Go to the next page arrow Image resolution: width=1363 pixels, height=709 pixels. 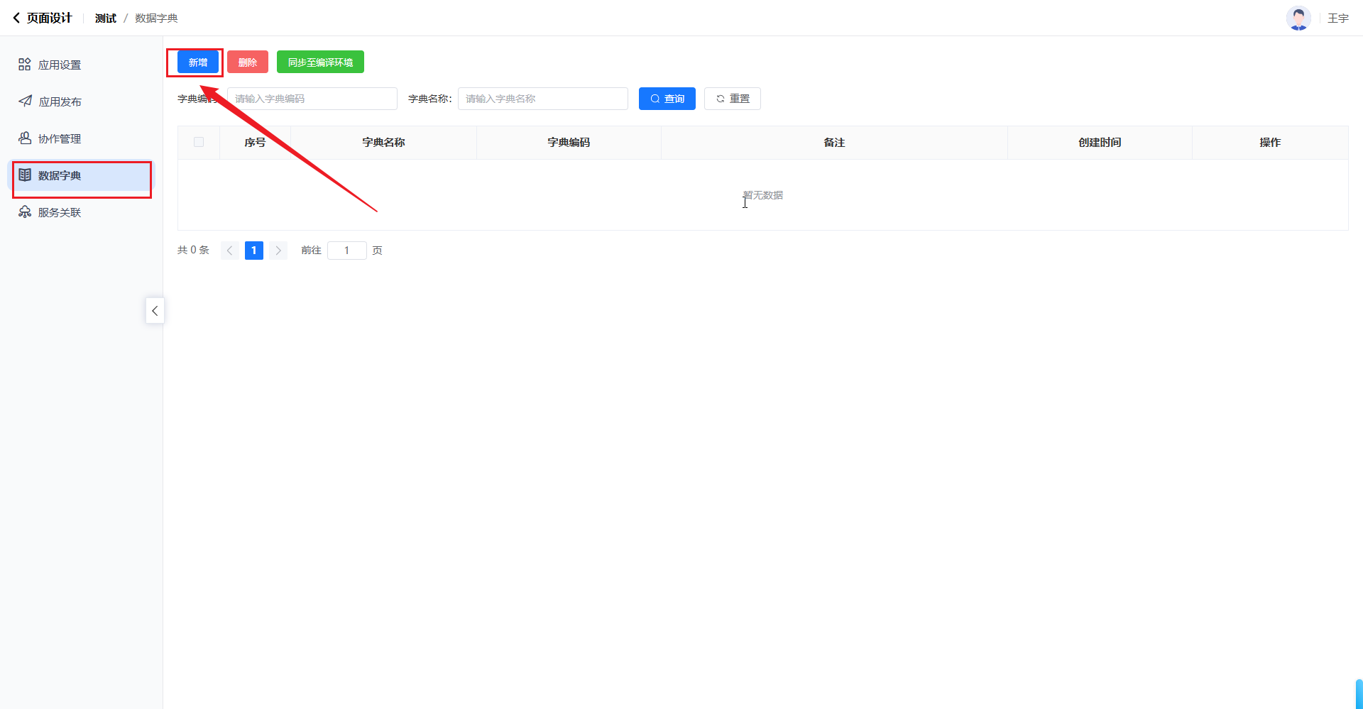pyautogui.click(x=278, y=251)
